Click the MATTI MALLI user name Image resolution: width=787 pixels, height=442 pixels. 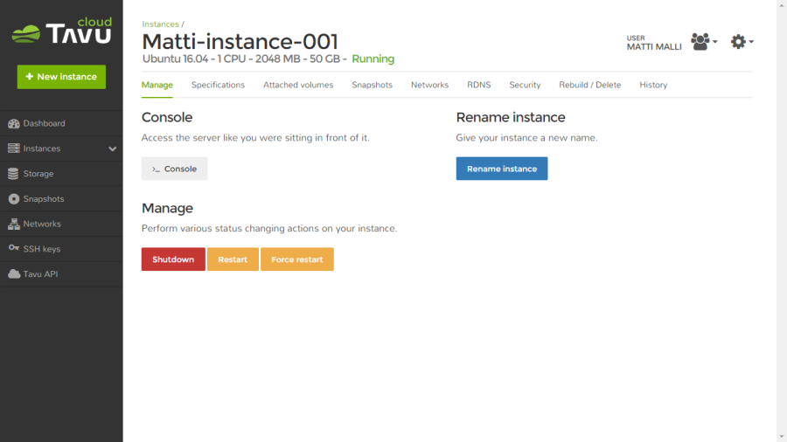tap(654, 46)
